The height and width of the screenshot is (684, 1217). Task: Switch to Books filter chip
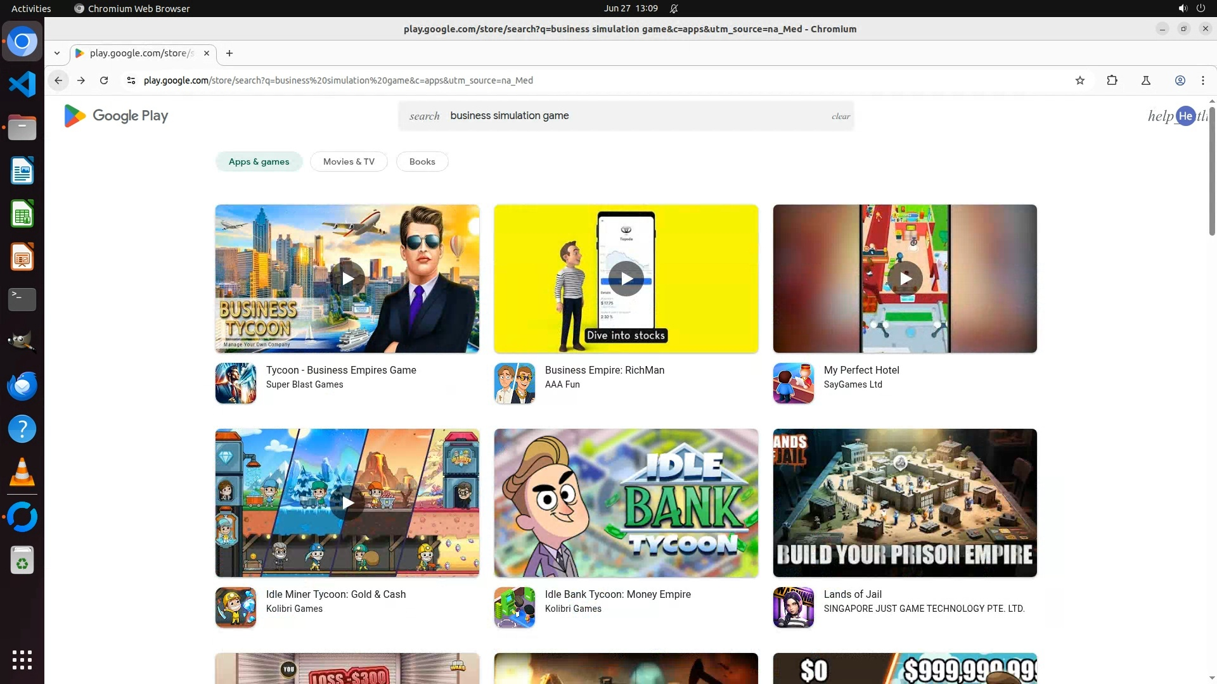(422, 161)
